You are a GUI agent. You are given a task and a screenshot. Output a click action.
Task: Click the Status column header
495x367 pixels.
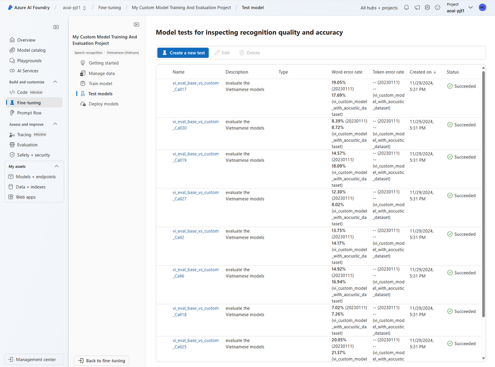point(452,72)
